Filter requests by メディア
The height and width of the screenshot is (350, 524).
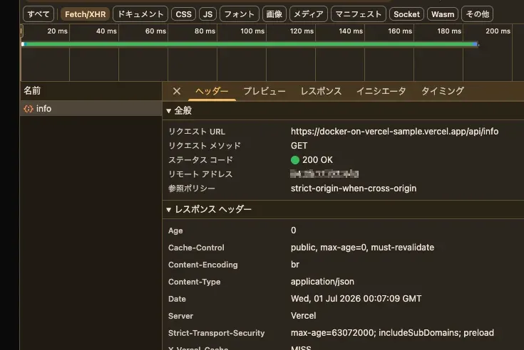309,14
